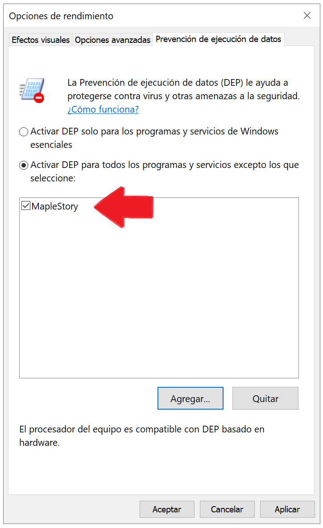
Task: Click the hardware DEP compatibility message
Action: coord(142,436)
